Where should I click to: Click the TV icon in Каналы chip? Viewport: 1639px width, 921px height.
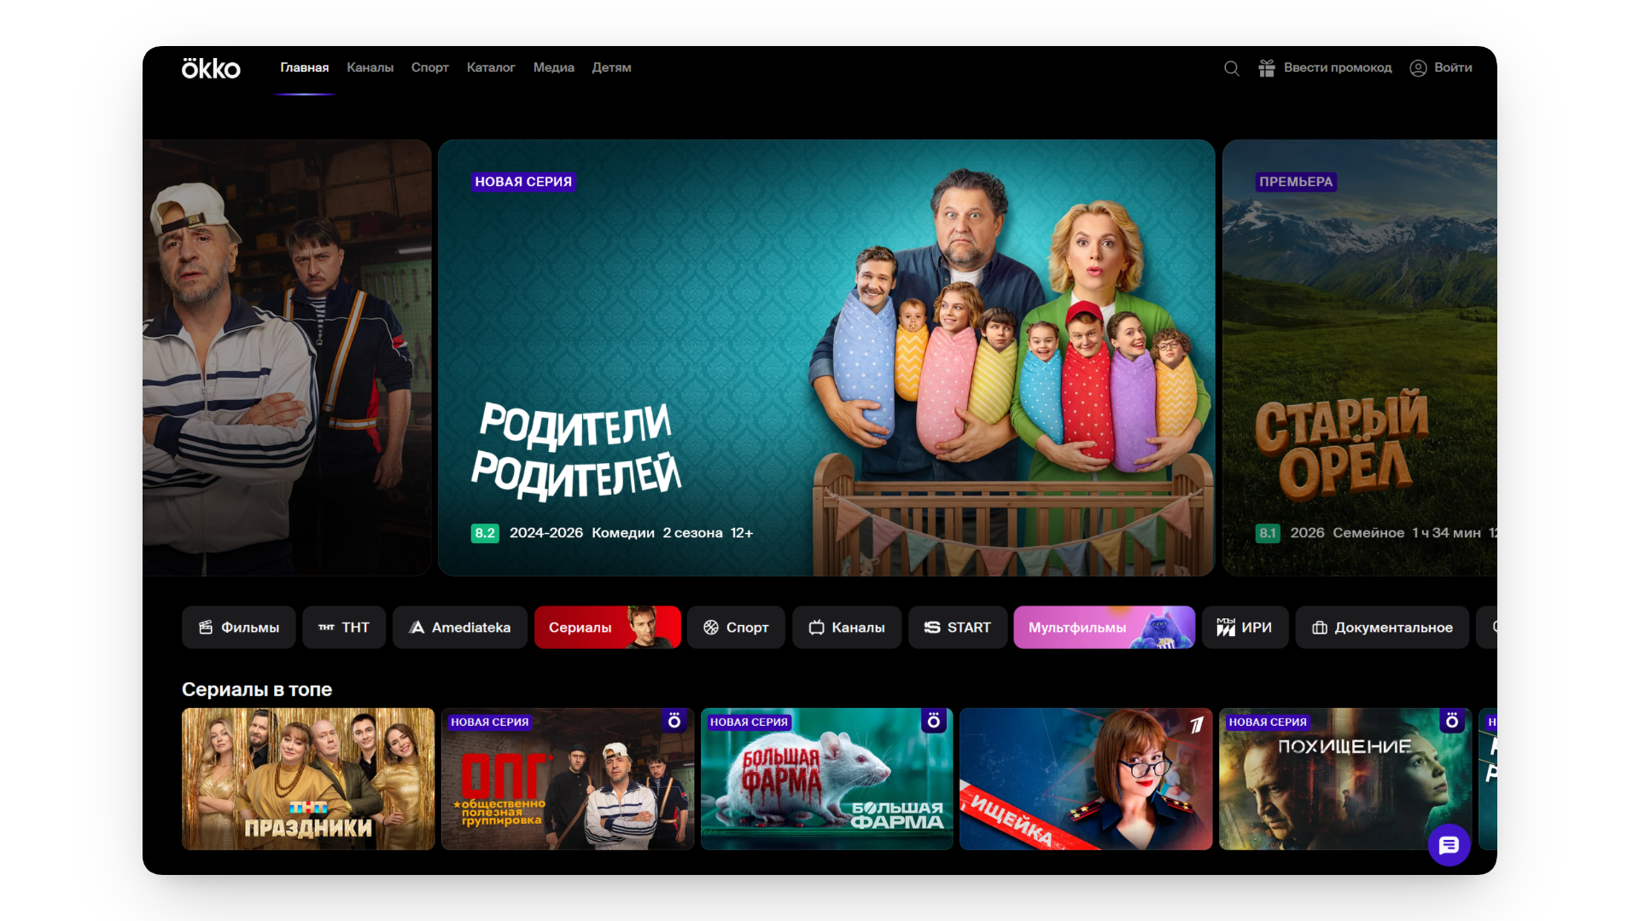817,628
